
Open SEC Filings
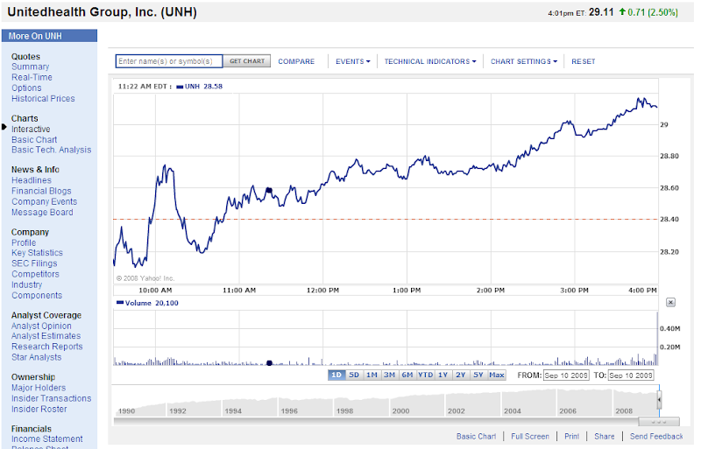click(x=34, y=263)
